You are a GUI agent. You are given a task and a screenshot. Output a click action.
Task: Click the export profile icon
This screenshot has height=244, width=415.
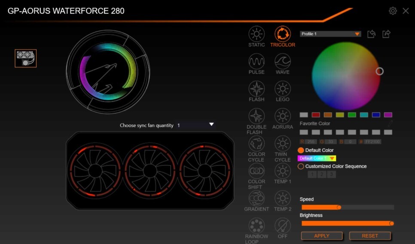[x=386, y=34]
